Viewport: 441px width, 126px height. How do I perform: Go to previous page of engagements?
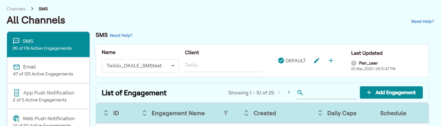click(279, 92)
